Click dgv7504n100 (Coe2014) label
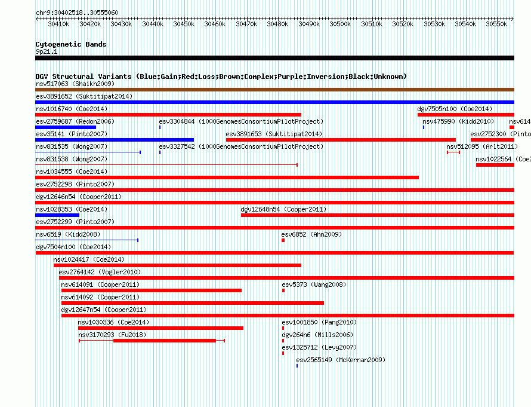531x407 pixels. coord(73,247)
